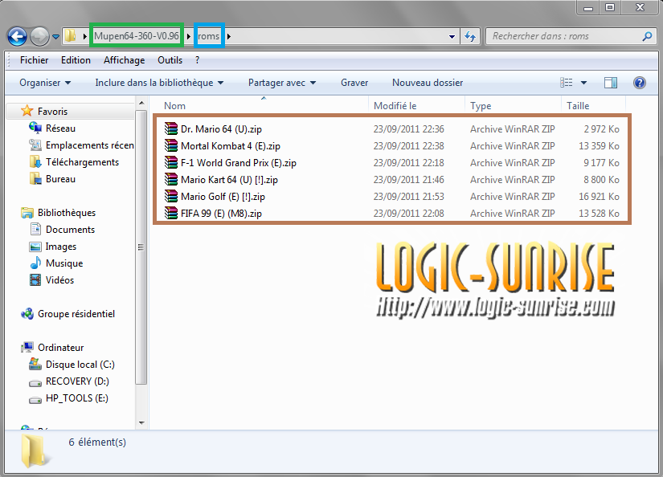The image size is (663, 477).
Task: Click the size 13 359 Ko of Mortal Kombat
Action: tap(599, 146)
